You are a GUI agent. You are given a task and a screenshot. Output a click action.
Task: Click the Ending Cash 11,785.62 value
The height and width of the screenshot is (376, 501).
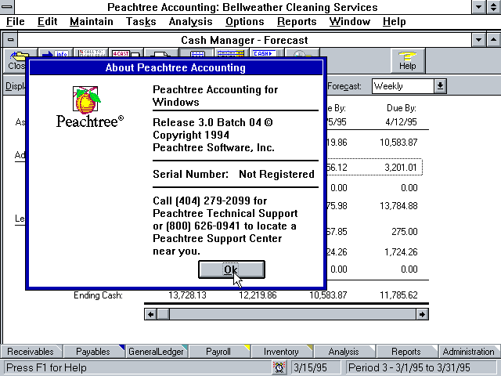(398, 295)
